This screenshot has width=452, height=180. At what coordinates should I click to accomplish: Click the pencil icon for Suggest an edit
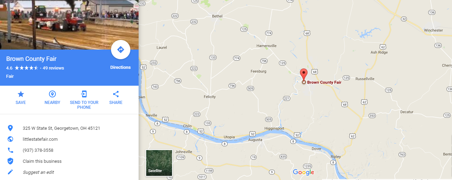pos(10,172)
